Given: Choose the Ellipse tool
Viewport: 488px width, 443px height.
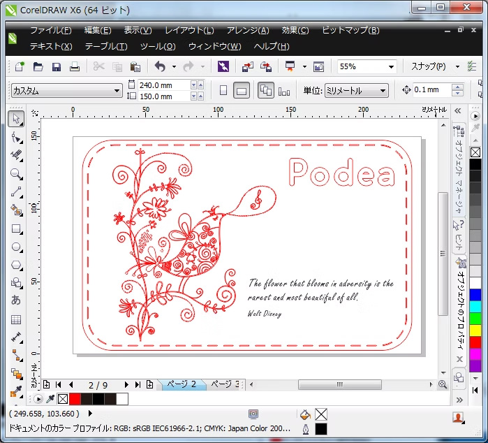Looking at the screenshot, I should pos(16,247).
